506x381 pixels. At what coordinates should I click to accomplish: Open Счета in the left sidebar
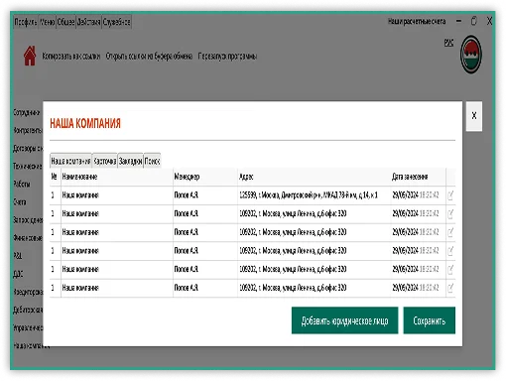point(20,201)
